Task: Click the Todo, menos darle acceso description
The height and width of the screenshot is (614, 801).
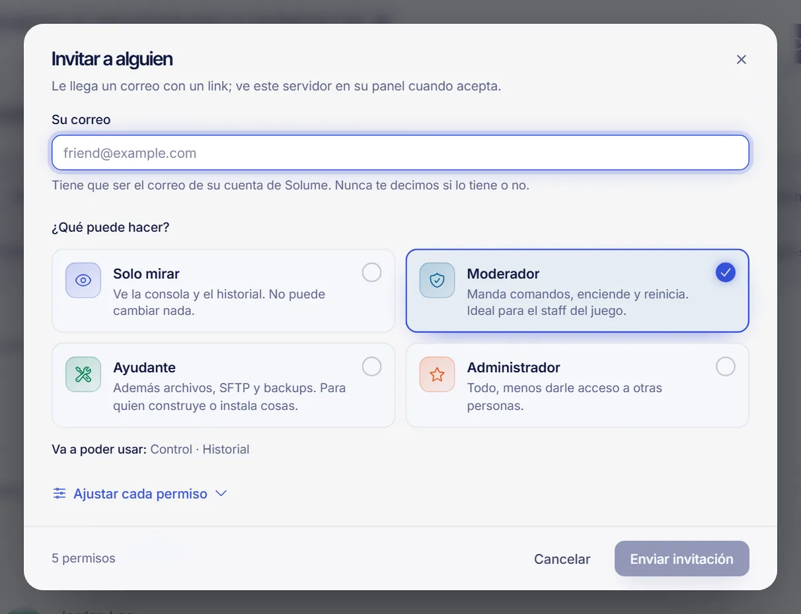Action: click(564, 397)
